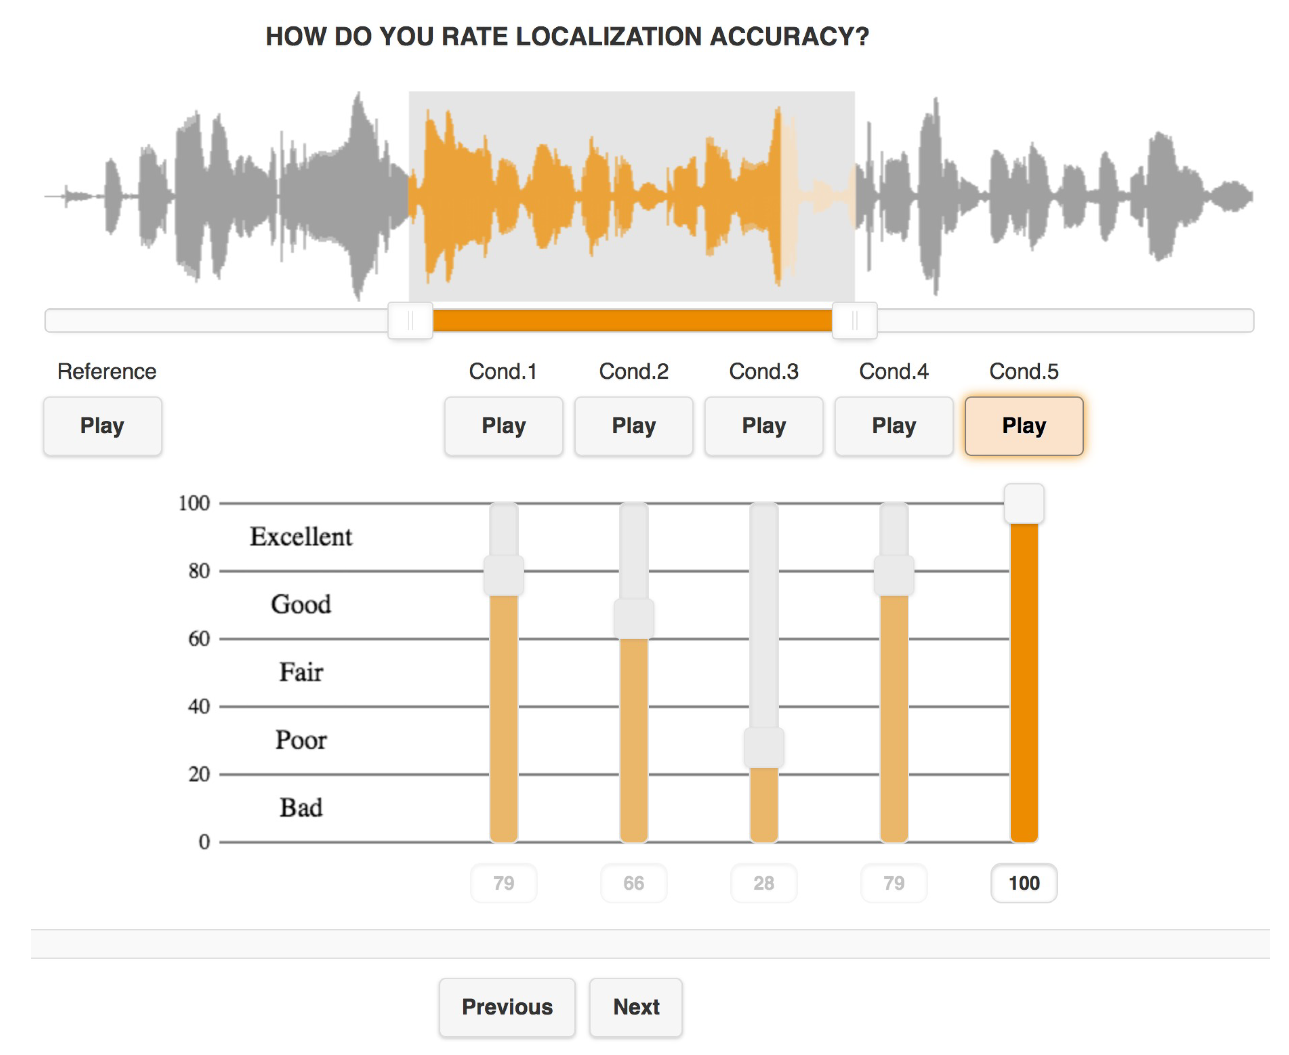This screenshot has height=1055, width=1289.
Task: Play Cond.4 audio sample
Action: click(x=893, y=426)
